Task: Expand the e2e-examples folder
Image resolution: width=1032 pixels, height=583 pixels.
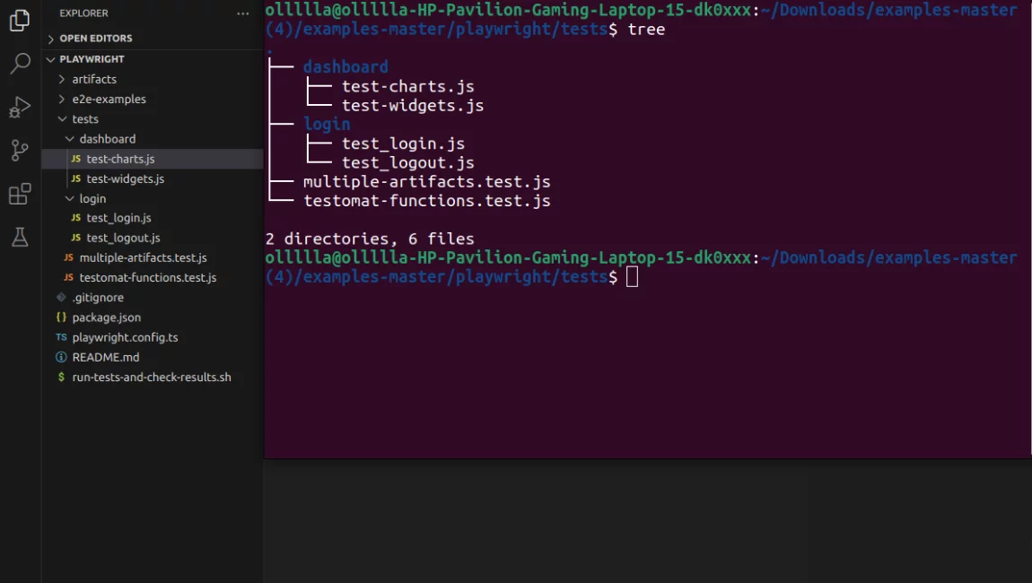Action: [x=109, y=100]
